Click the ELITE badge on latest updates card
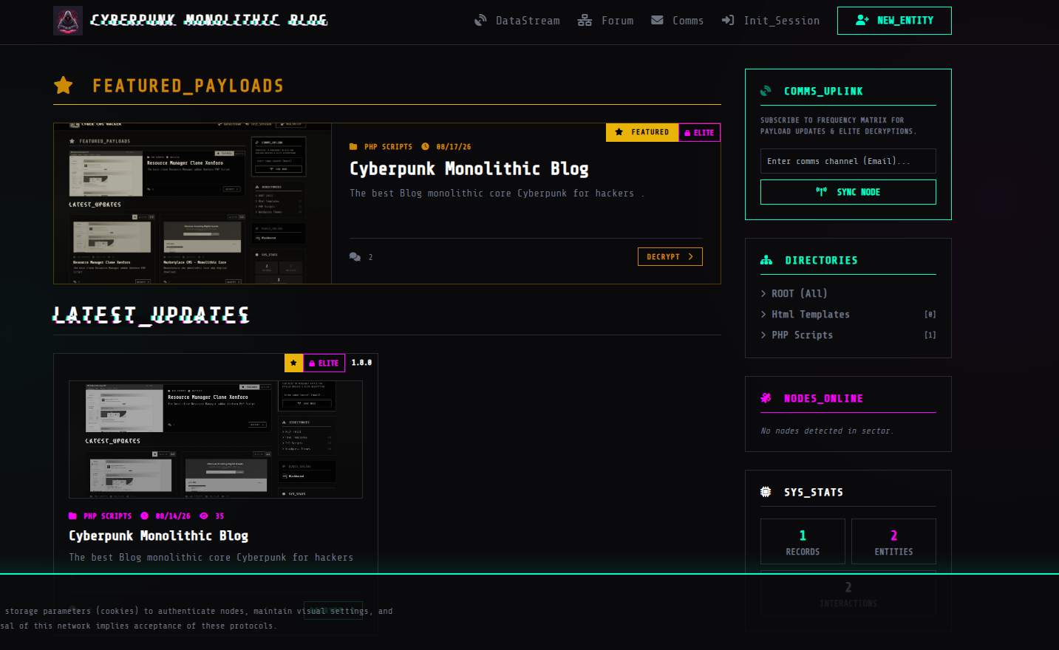This screenshot has height=650, width=1059. (324, 363)
